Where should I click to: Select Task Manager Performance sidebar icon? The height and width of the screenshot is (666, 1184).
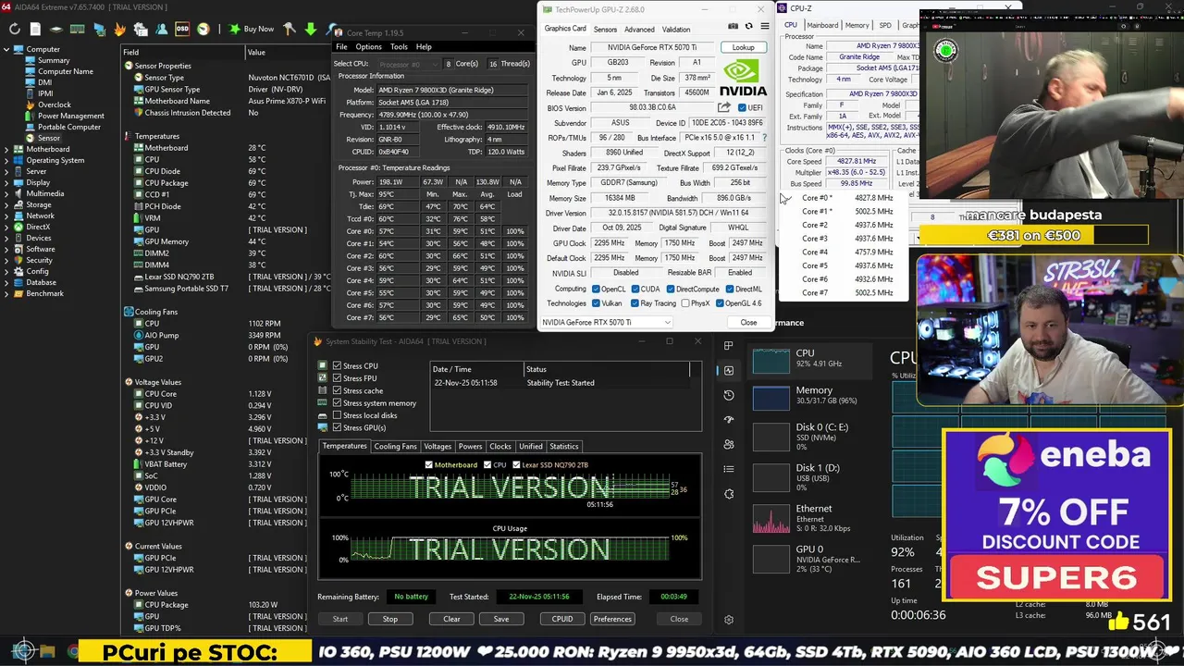pyautogui.click(x=729, y=370)
